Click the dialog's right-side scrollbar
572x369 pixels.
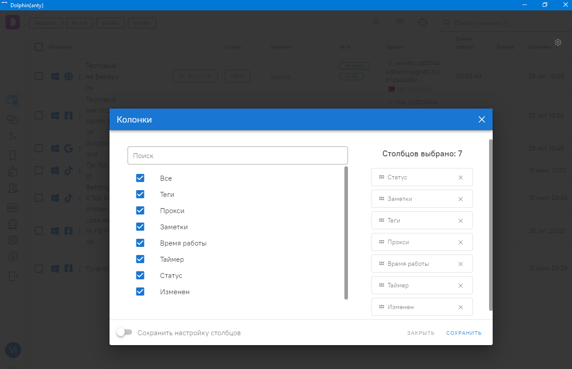coord(491,225)
